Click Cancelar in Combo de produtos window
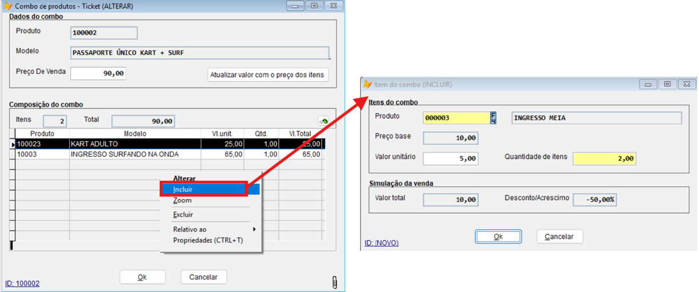699x292 pixels. (203, 277)
